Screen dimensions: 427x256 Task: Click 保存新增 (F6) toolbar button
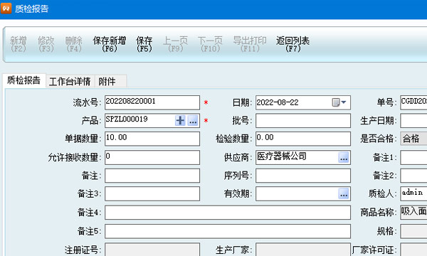pyautogui.click(x=109, y=44)
